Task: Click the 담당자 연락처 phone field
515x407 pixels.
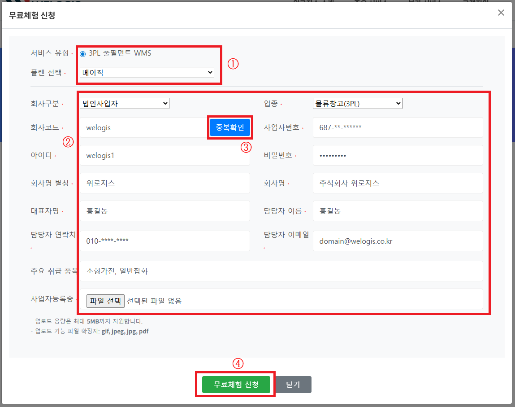Action: click(x=164, y=241)
